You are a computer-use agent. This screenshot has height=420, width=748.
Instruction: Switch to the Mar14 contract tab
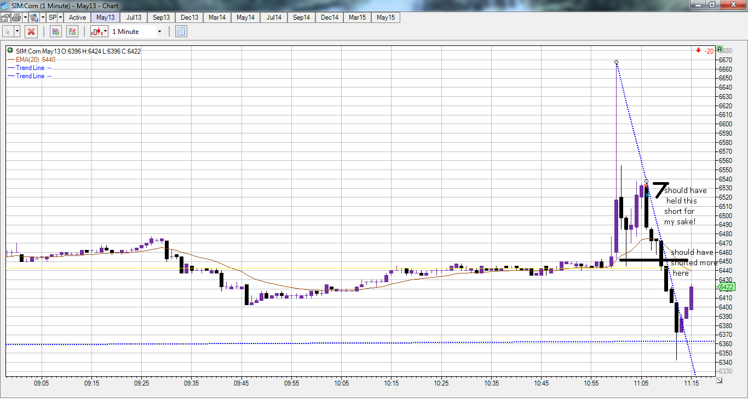tap(217, 17)
